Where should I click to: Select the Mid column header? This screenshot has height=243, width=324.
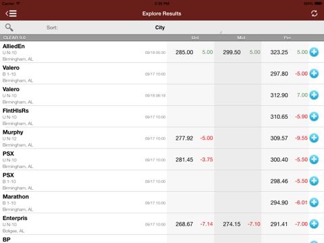pos(241,38)
